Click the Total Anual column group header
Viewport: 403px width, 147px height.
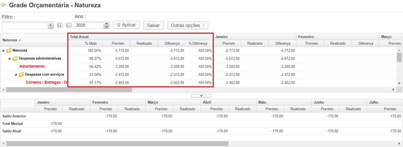pos(141,37)
